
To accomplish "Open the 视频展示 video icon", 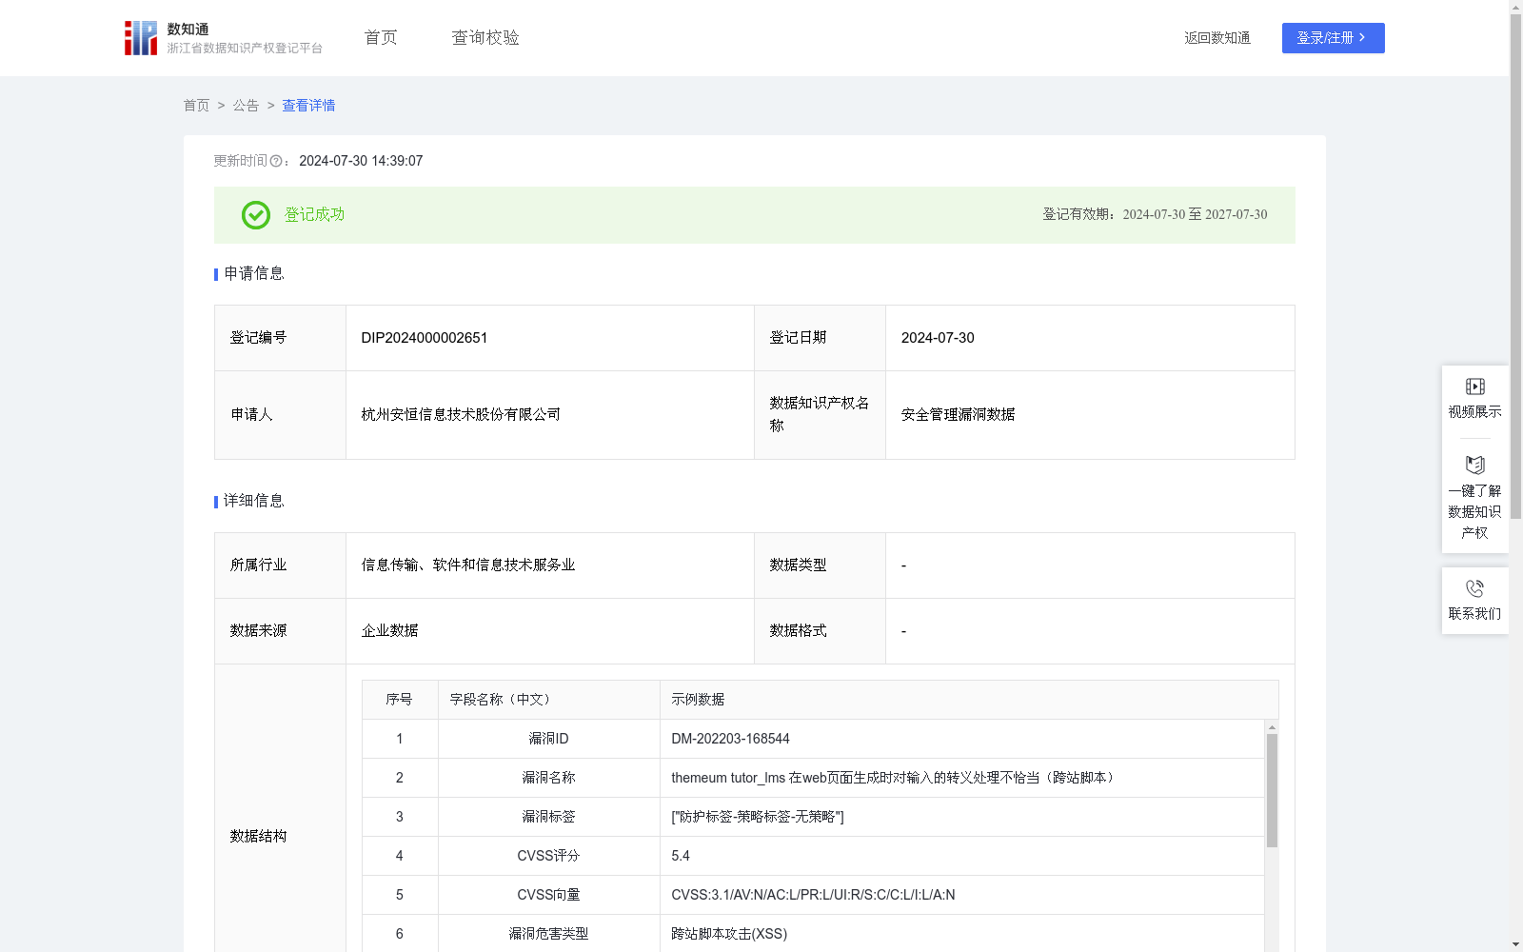I will coord(1474,387).
